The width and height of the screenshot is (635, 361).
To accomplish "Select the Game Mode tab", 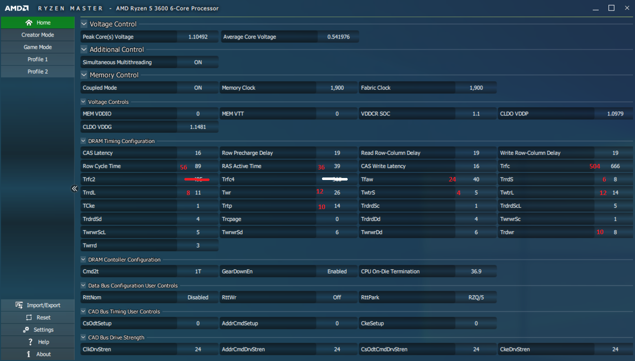I will click(38, 47).
